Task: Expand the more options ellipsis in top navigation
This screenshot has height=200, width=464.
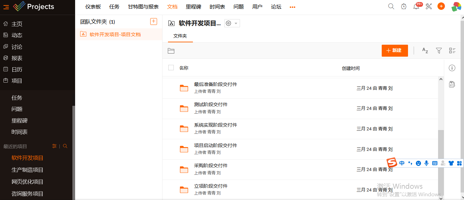Action: 292,7
